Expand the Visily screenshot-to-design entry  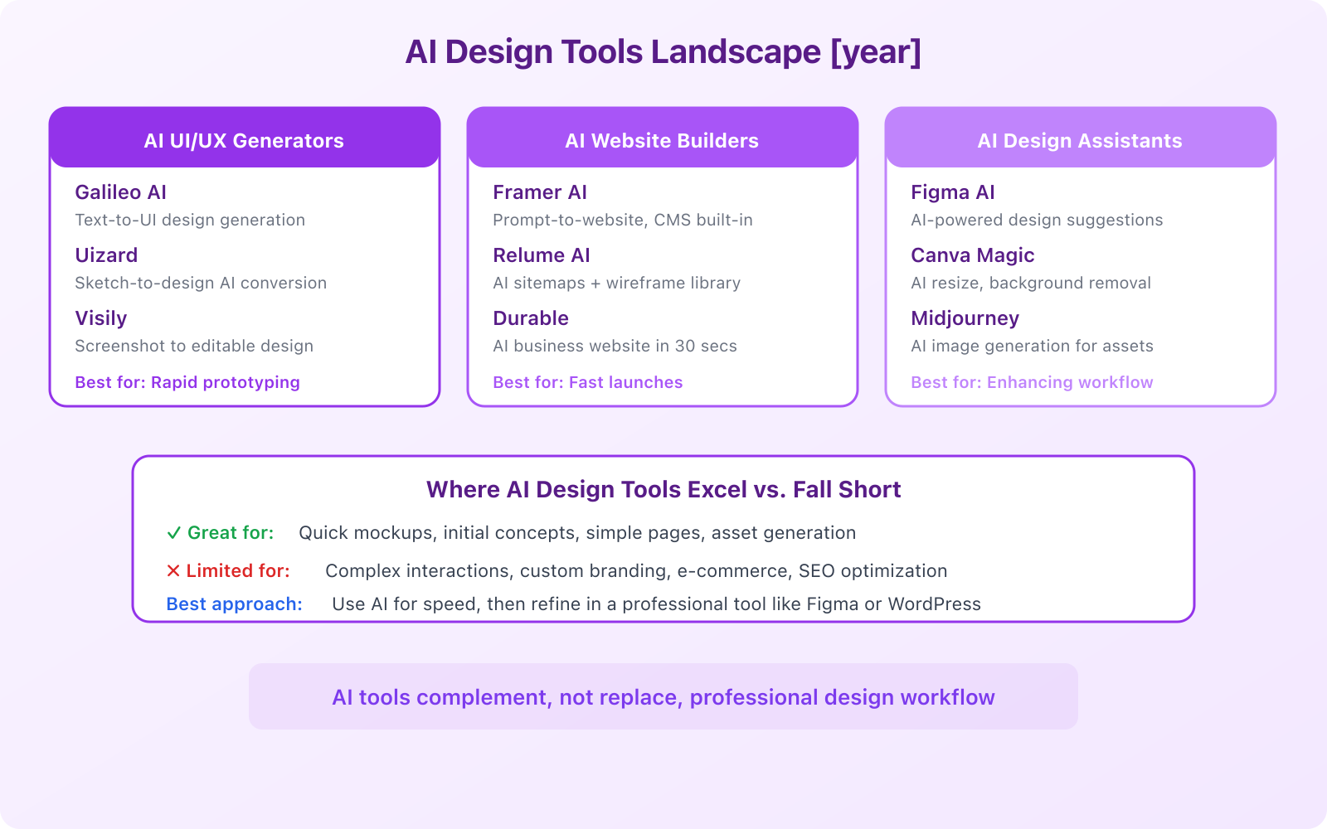click(x=193, y=346)
